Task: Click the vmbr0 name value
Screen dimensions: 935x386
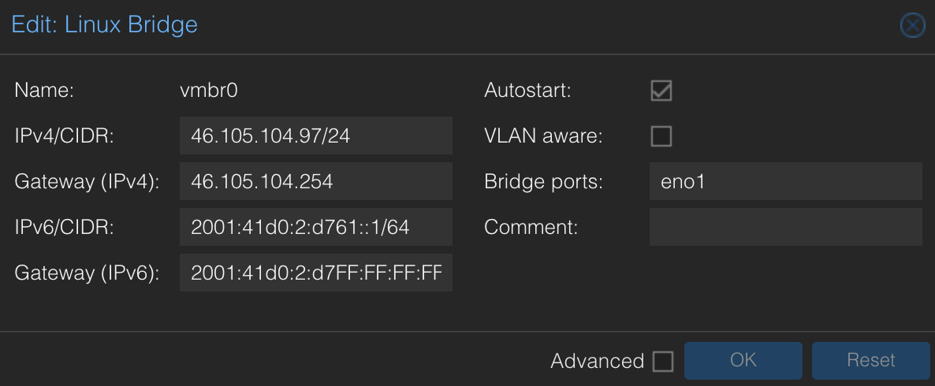Action: (209, 91)
